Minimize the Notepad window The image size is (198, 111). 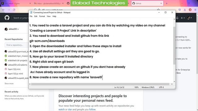click(x=159, y=12)
